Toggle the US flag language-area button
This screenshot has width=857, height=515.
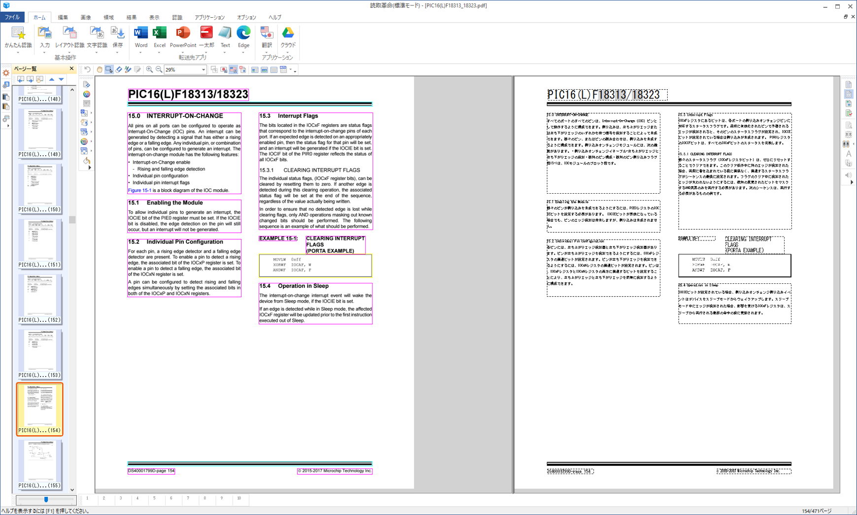[233, 69]
